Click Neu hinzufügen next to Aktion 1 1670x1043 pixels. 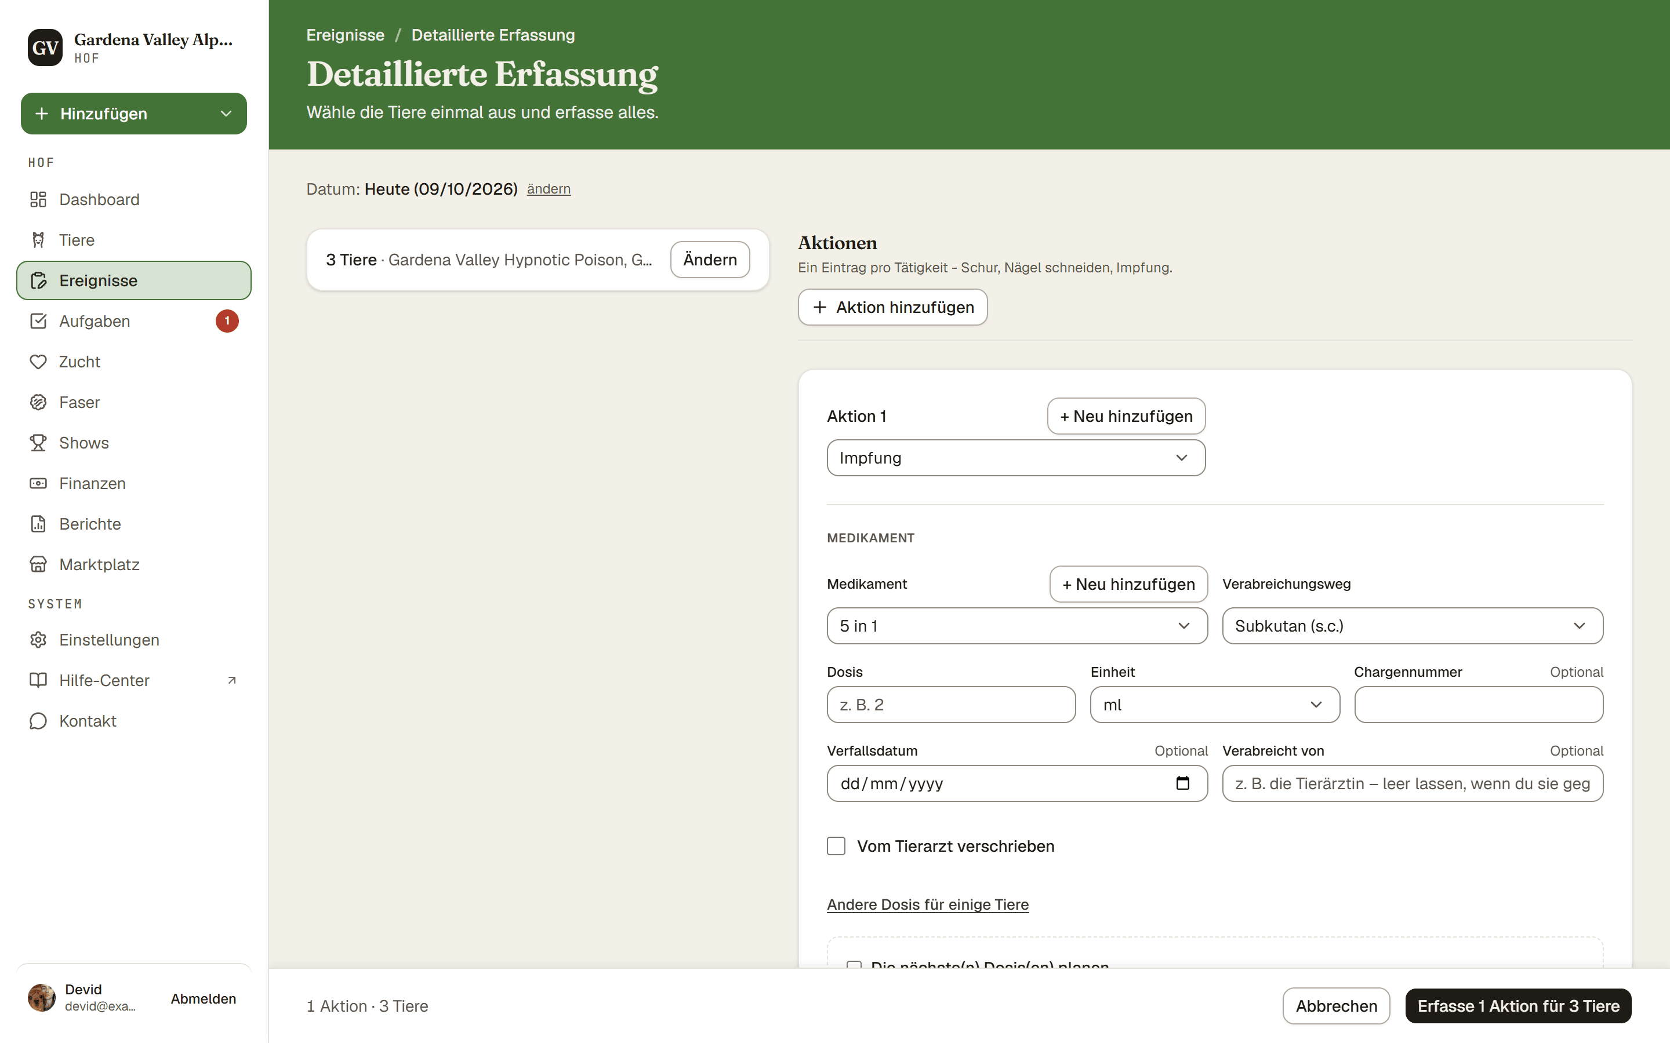(x=1126, y=416)
